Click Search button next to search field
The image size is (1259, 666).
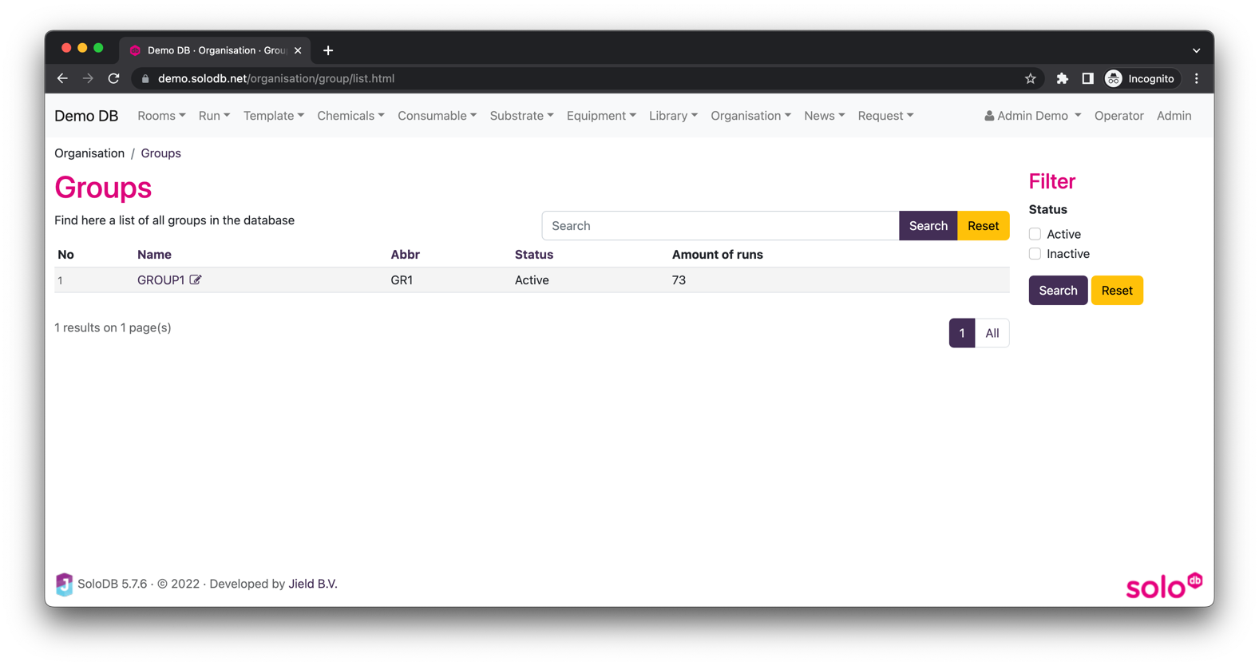pyautogui.click(x=928, y=226)
